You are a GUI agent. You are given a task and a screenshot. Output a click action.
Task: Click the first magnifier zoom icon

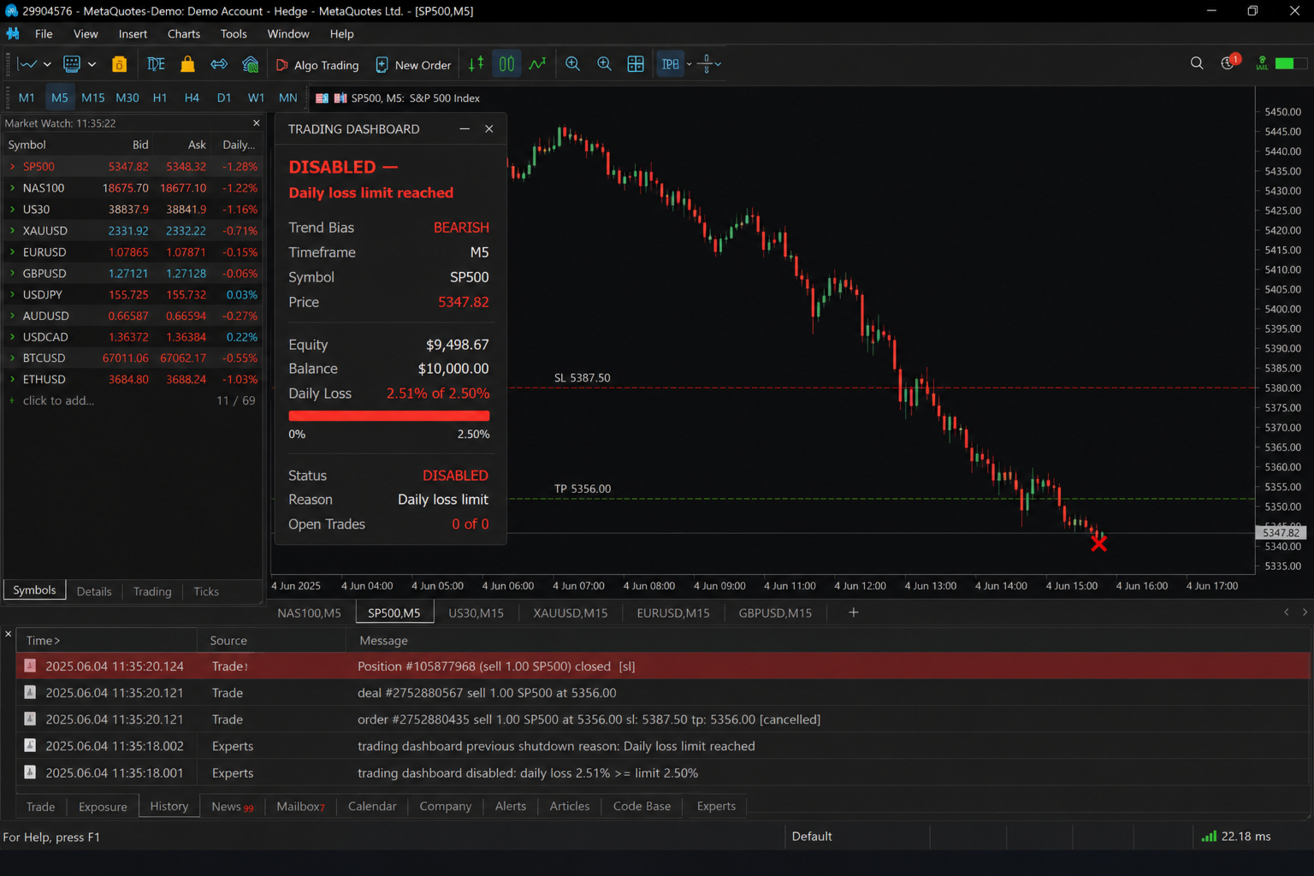(573, 64)
